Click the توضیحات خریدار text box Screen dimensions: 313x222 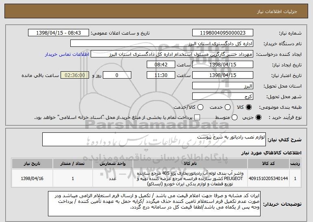154,204
